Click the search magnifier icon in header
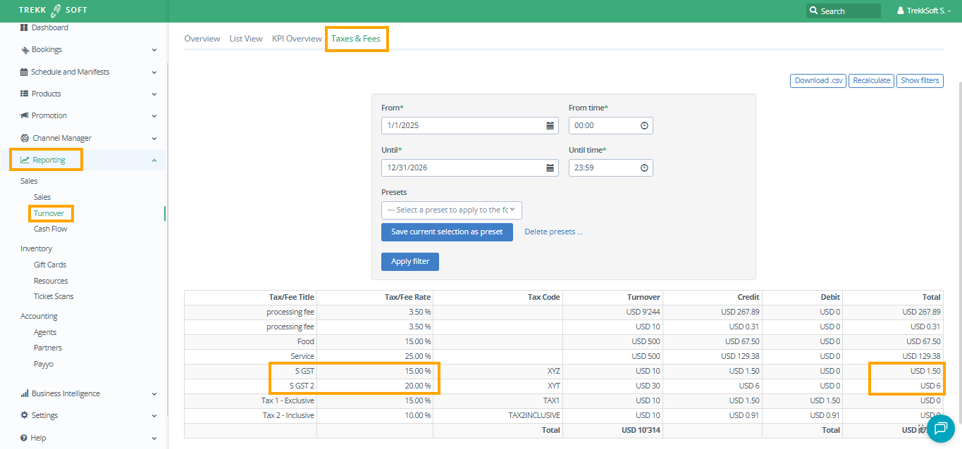Viewport: 962px width, 449px height. tap(814, 11)
